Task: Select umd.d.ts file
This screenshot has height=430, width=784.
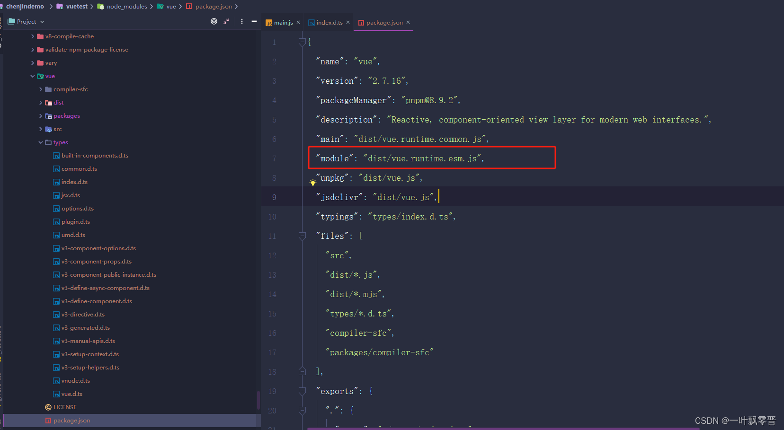Action: (x=73, y=235)
